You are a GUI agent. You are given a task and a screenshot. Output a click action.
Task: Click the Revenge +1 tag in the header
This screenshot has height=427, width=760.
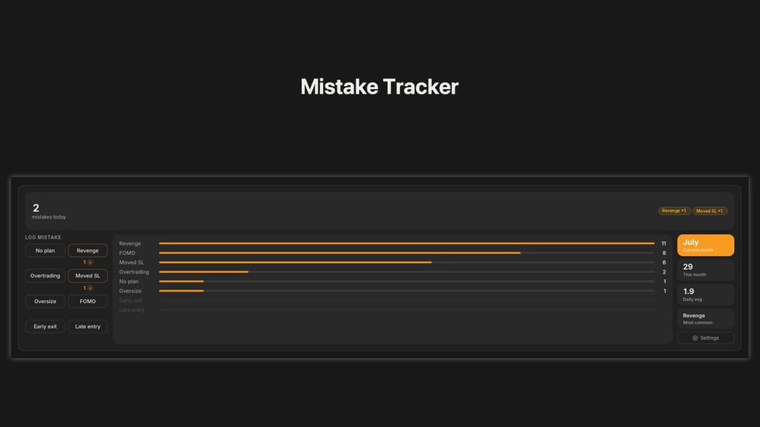(675, 211)
